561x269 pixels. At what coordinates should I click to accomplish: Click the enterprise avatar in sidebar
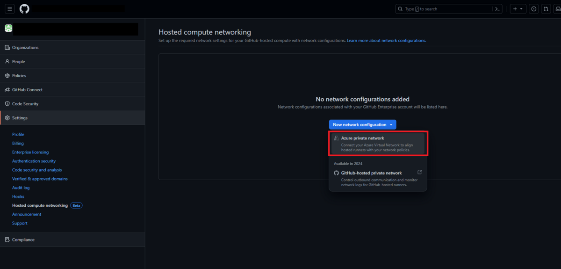pyautogui.click(x=8, y=28)
